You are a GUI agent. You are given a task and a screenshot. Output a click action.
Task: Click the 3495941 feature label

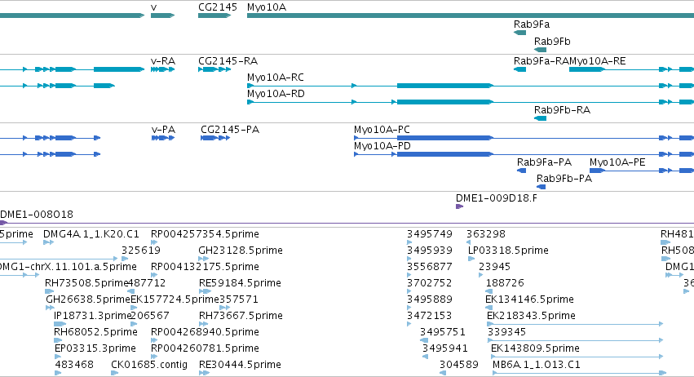click(444, 348)
